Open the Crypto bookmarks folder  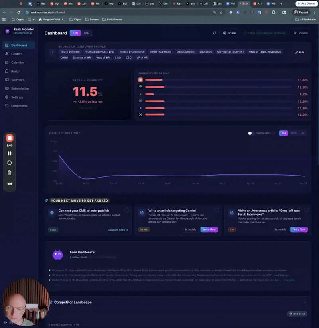tap(18, 20)
